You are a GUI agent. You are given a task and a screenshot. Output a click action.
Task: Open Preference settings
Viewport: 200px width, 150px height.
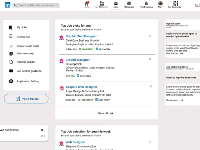click(23, 37)
